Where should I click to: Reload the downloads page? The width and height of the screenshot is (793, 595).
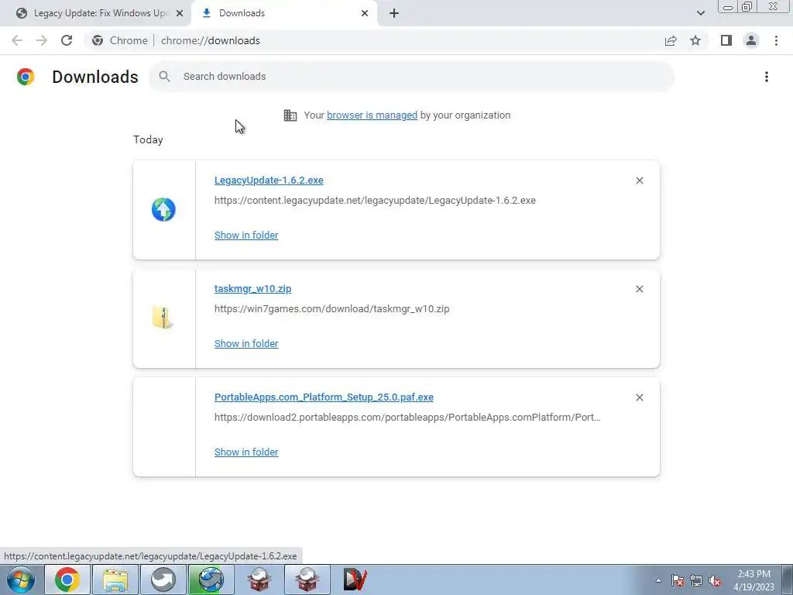tap(67, 40)
